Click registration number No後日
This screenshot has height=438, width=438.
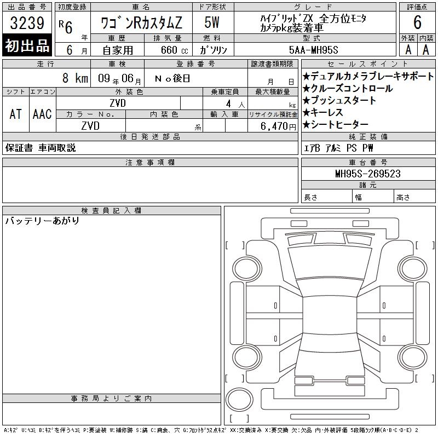tap(172, 78)
